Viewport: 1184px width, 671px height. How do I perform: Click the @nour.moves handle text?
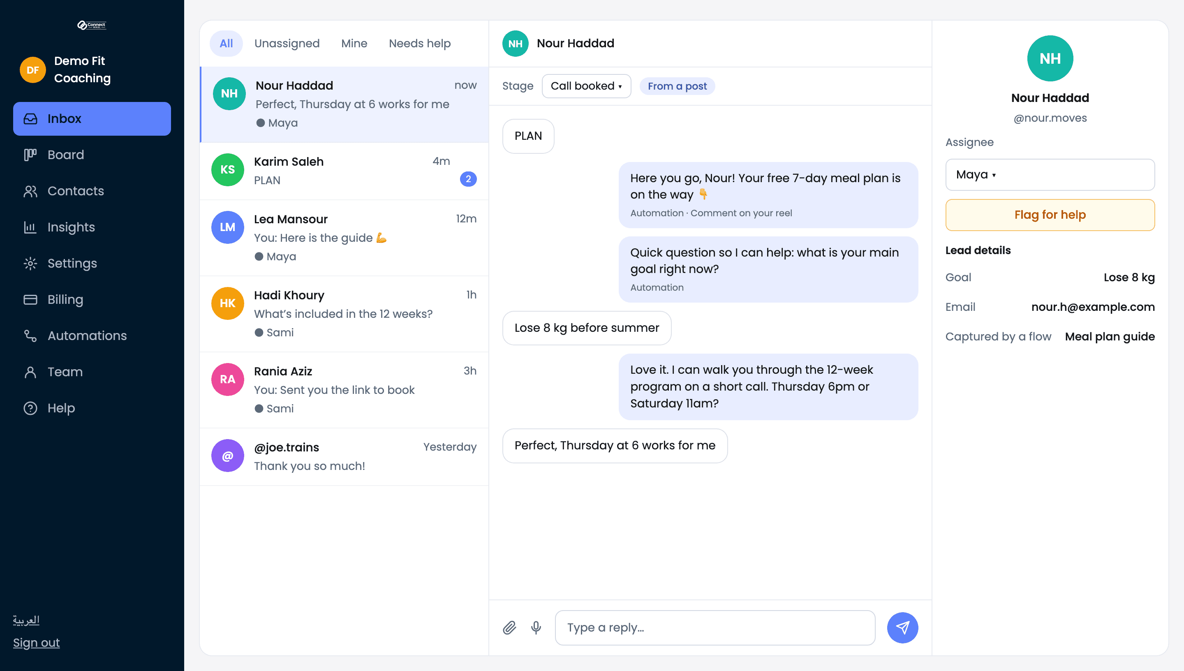pyautogui.click(x=1050, y=118)
